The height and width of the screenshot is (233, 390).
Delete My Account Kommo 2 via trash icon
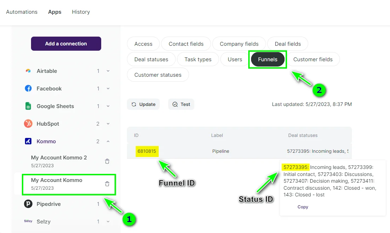107,161
